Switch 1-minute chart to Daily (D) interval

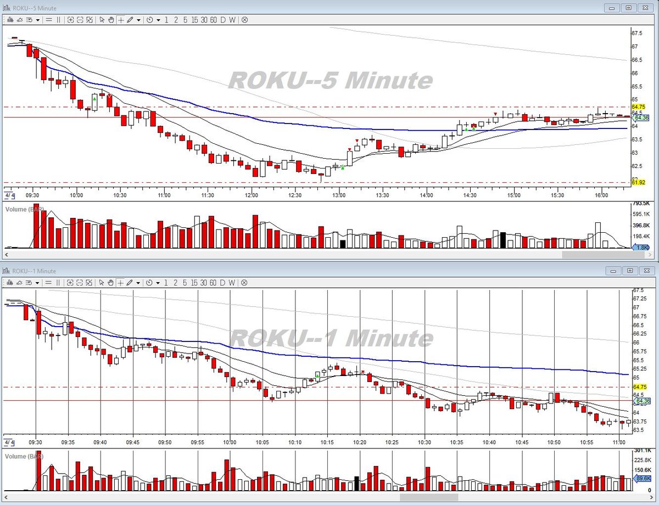223,282
